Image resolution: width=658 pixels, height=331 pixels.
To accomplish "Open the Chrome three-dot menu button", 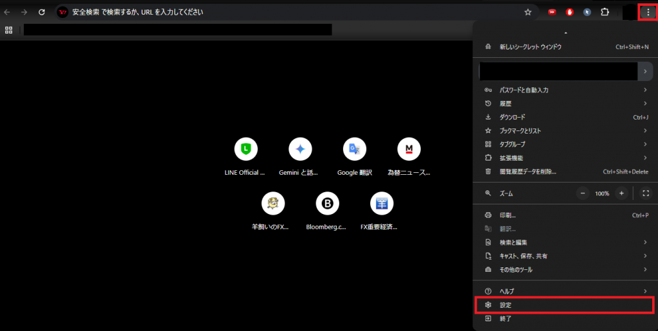I will 648,12.
